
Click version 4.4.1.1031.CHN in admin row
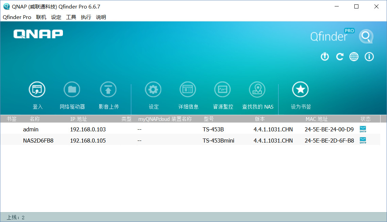point(273,129)
